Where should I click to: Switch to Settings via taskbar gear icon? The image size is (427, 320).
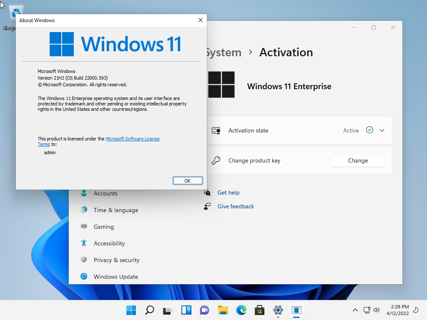[278, 310]
